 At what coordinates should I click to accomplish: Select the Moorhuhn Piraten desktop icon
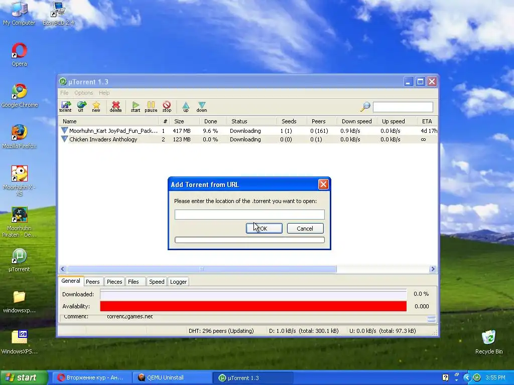coord(20,222)
